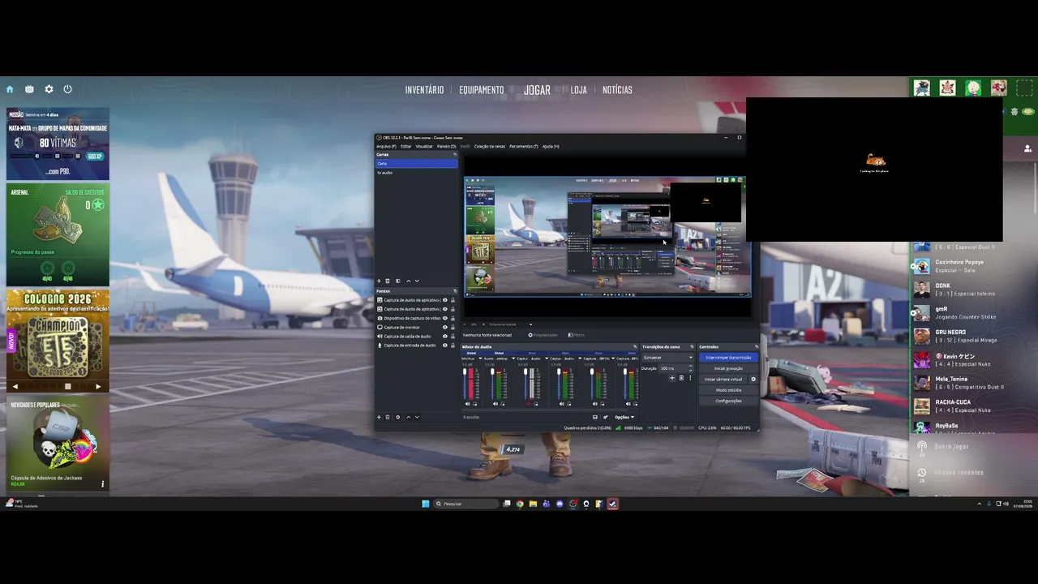Click the Propriedades button
Screen dimensions: 1038x584
click(543, 335)
